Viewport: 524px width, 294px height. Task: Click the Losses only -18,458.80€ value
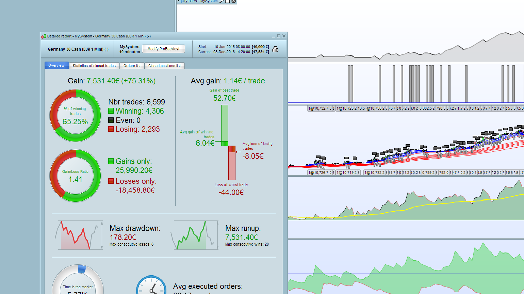[135, 190]
